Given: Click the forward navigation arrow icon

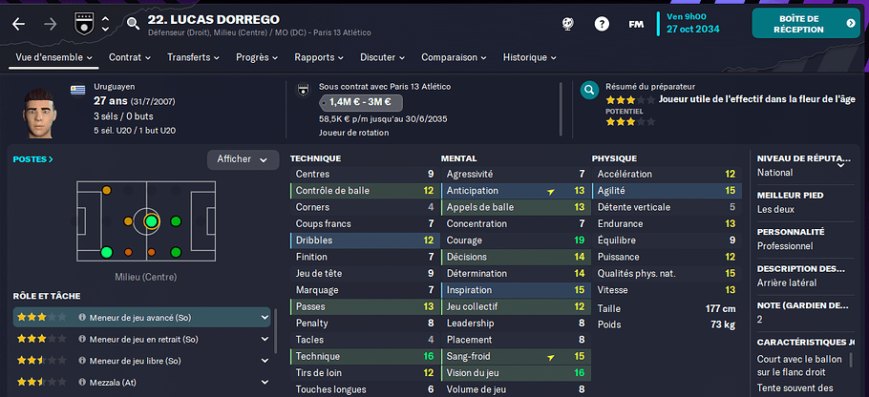Looking at the screenshot, I should click(51, 24).
